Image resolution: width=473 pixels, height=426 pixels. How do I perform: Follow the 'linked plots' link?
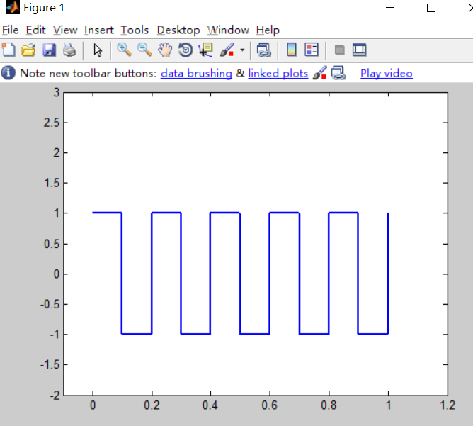(x=278, y=74)
